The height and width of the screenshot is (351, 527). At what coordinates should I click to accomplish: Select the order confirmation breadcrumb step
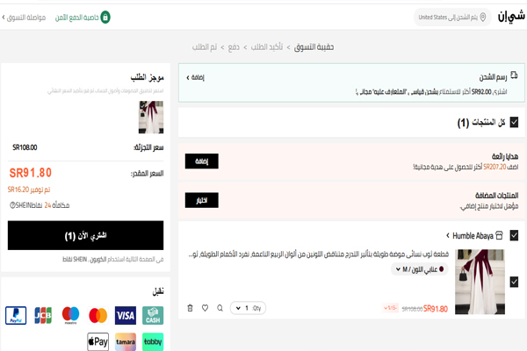267,47
